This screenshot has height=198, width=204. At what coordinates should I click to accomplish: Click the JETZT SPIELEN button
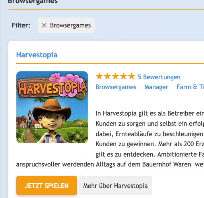[x=47, y=186]
